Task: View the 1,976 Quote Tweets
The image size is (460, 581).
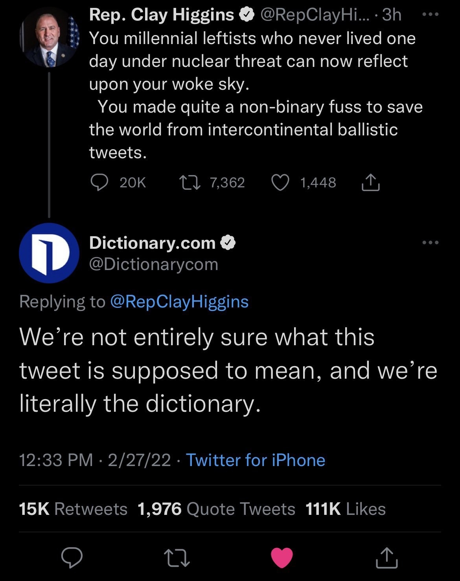Action: (x=216, y=509)
